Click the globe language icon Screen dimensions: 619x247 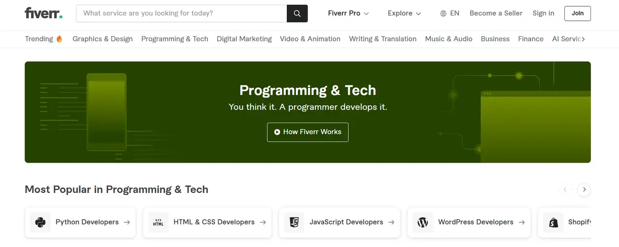[x=443, y=14]
